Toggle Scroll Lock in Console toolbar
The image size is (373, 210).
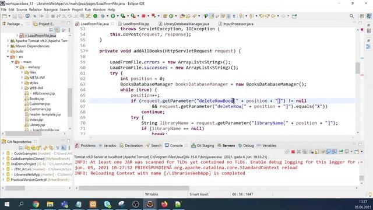click(316, 152)
